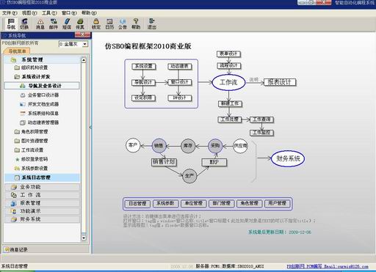
Task: Click the 退出 exit toolbar icon
Action: coord(152,23)
